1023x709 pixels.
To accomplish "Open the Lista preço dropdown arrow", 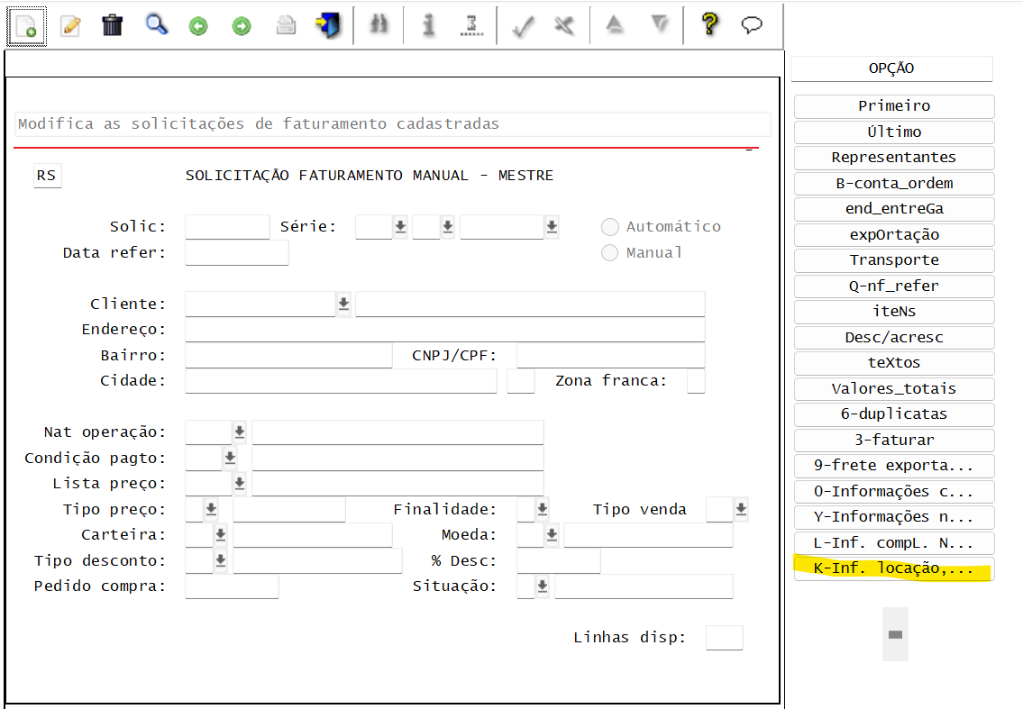I will (x=240, y=483).
